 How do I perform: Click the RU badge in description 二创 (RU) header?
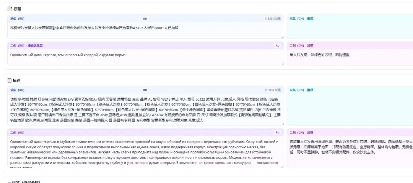[278, 133]
